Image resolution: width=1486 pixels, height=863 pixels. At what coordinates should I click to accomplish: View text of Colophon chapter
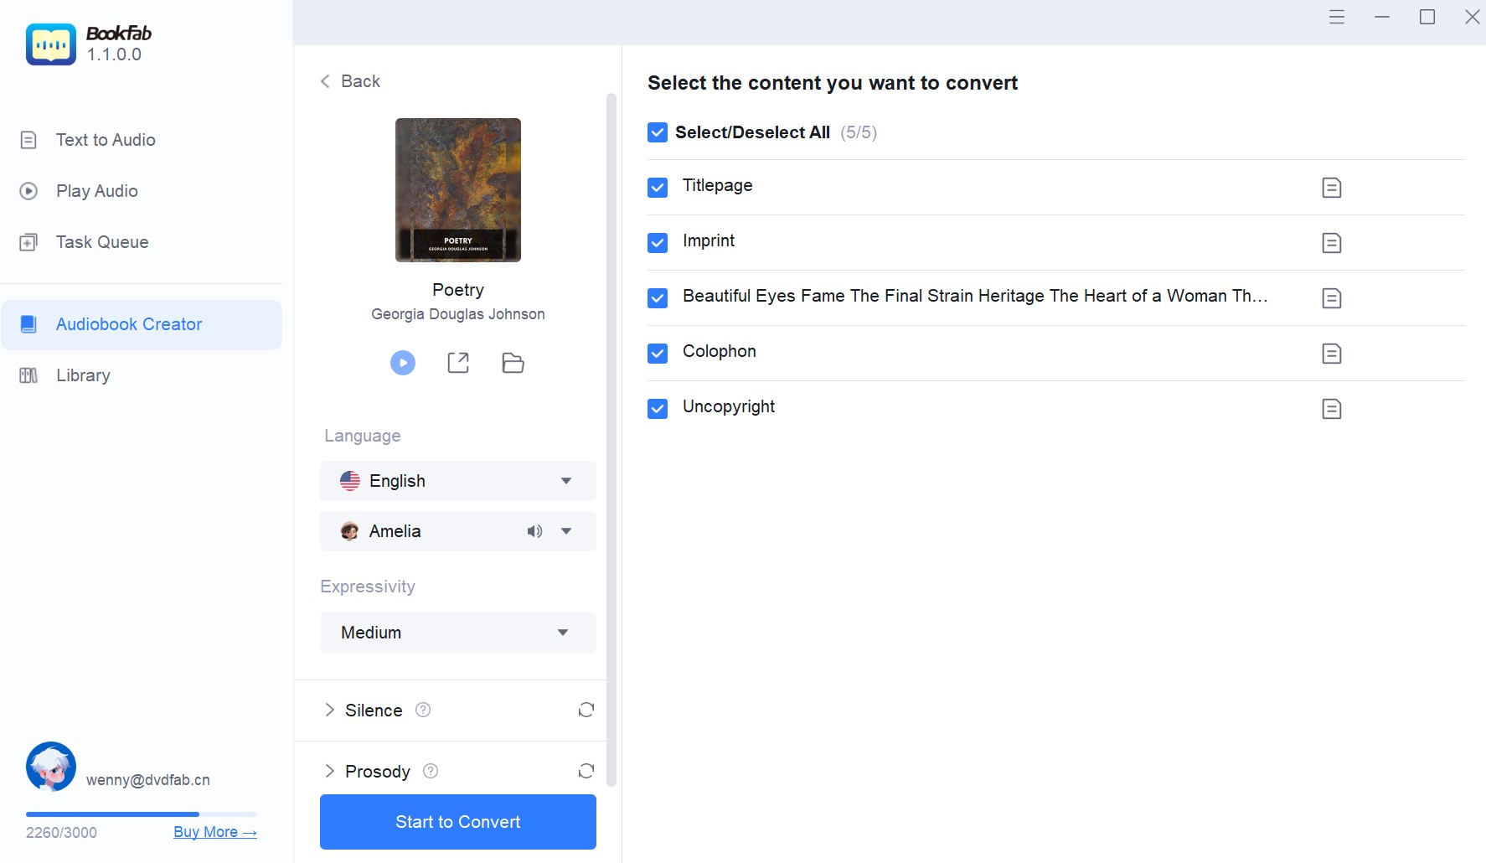tap(1332, 354)
